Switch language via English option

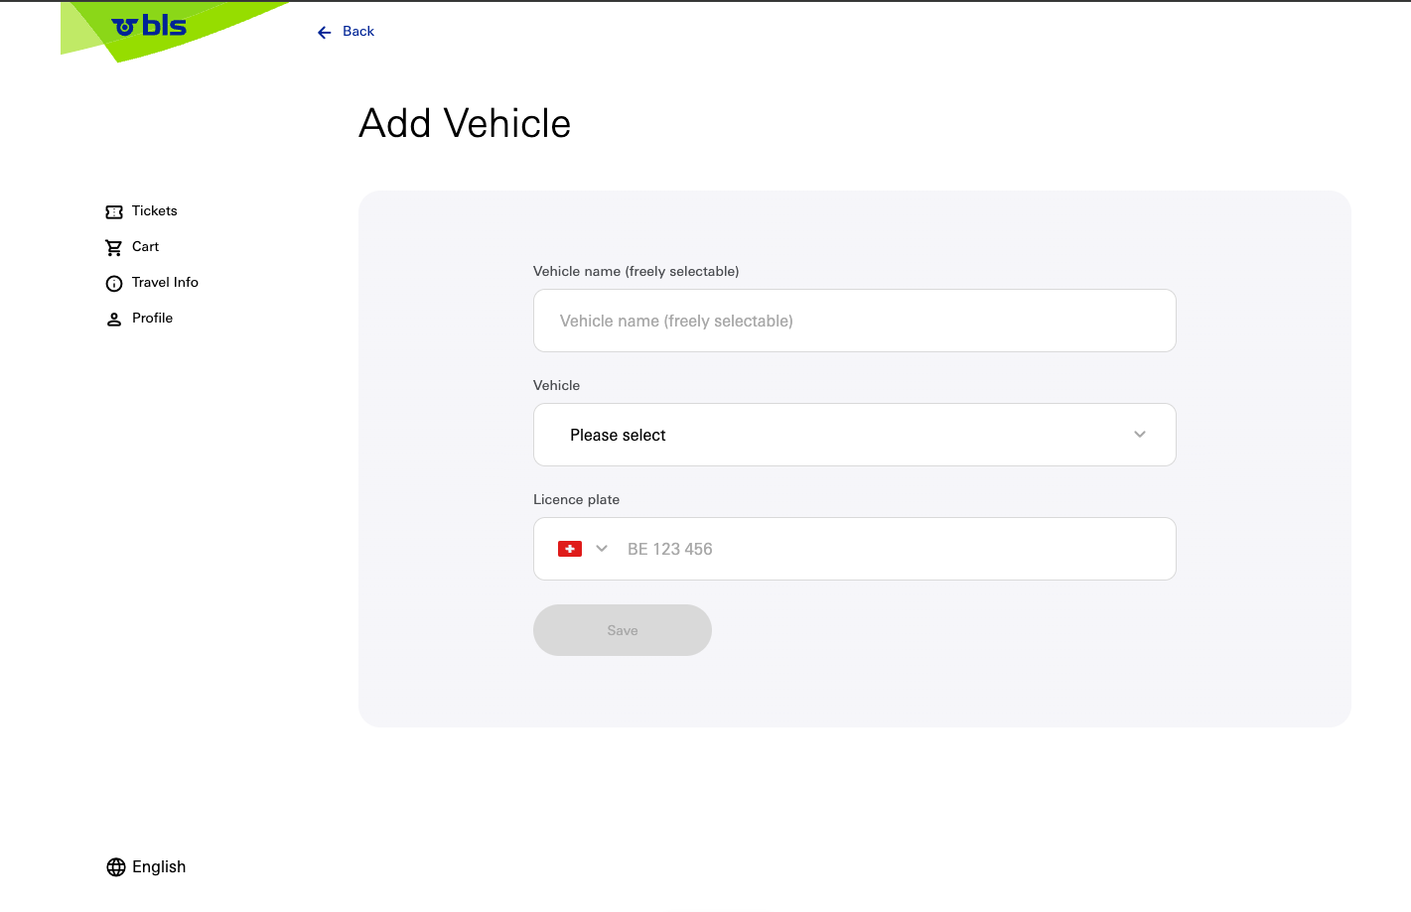pos(159,866)
